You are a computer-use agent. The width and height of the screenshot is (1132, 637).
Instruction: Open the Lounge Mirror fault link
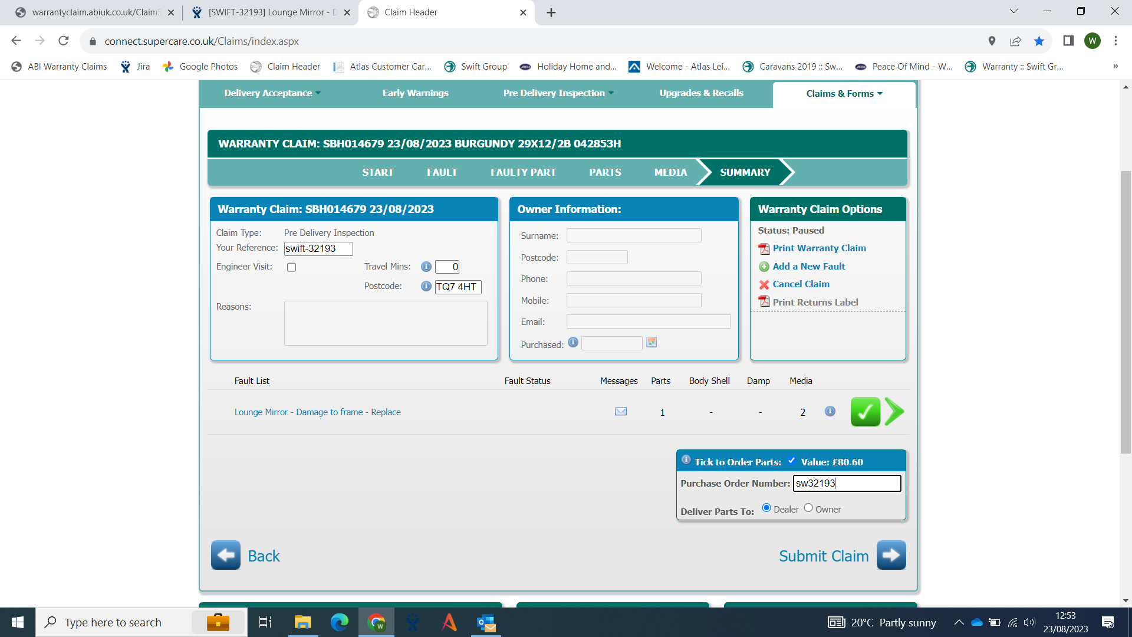coord(317,412)
